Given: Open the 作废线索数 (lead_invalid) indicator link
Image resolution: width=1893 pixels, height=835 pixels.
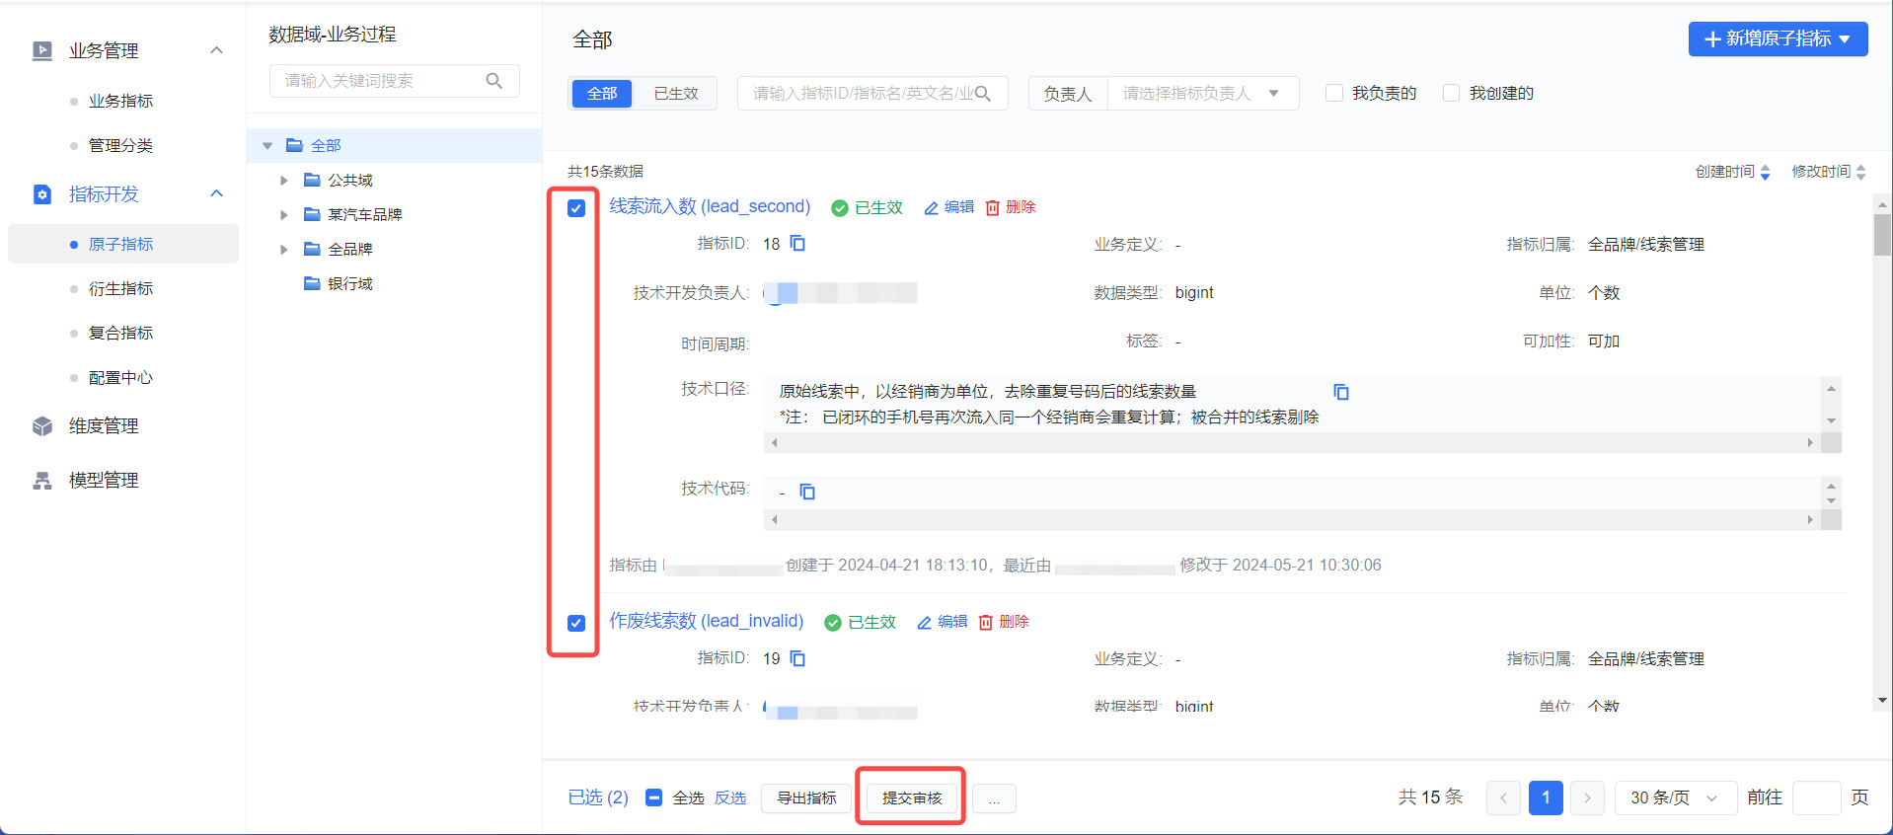Looking at the screenshot, I should 707,621.
